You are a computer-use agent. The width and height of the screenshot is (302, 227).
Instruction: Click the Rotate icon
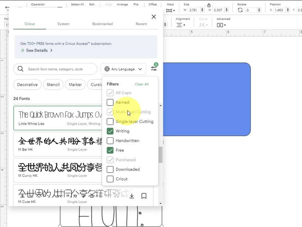(240, 10)
